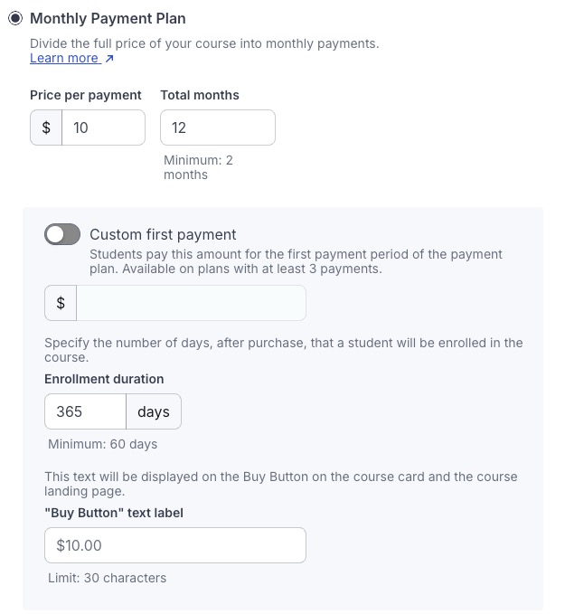The width and height of the screenshot is (565, 614).
Task: Click the dollar sign of custom first payment
Action: tap(61, 303)
